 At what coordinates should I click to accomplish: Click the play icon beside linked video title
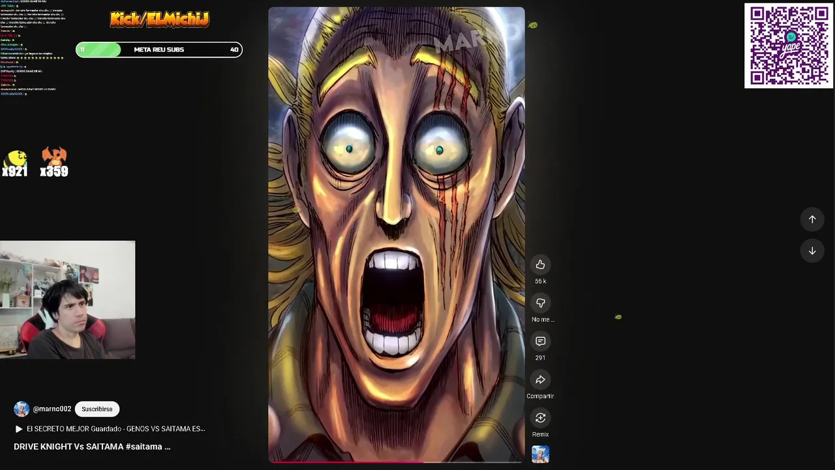19,429
